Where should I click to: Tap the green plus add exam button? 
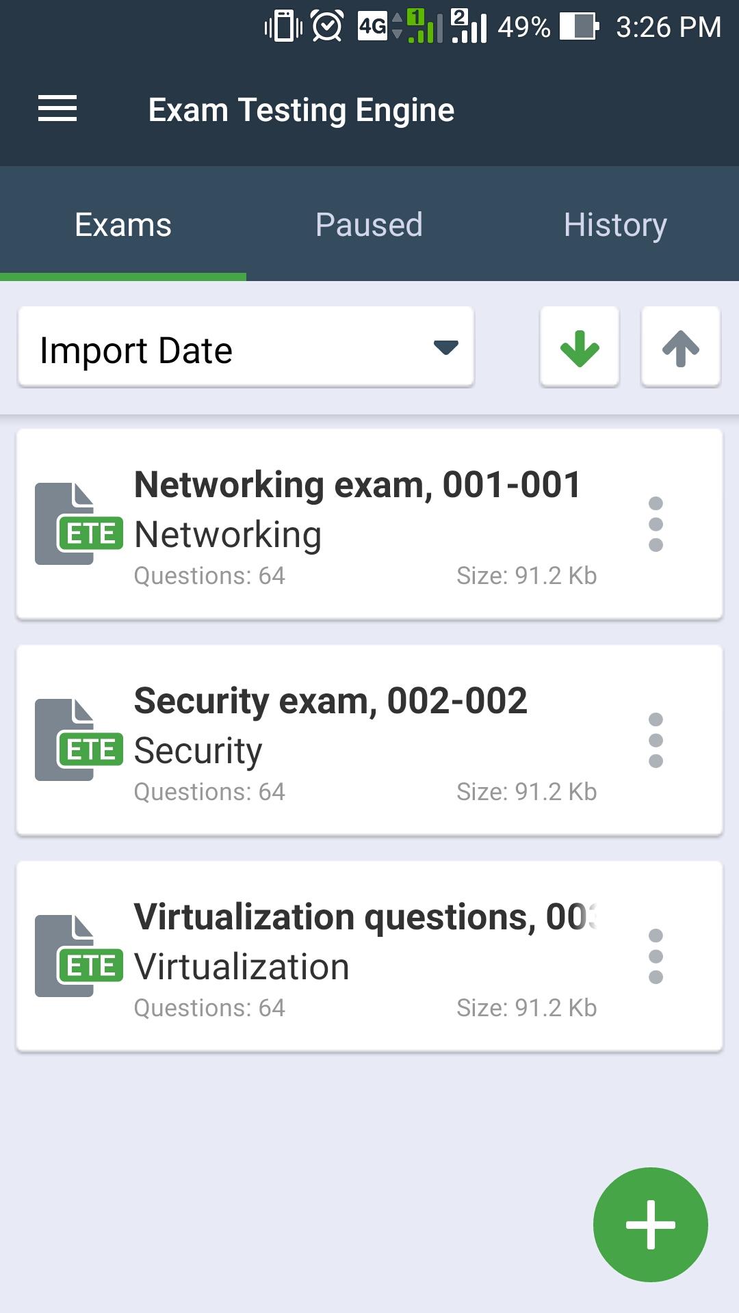point(650,1224)
